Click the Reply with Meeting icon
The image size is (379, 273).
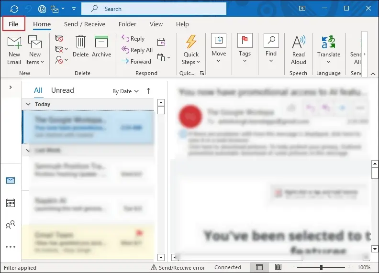click(x=161, y=42)
